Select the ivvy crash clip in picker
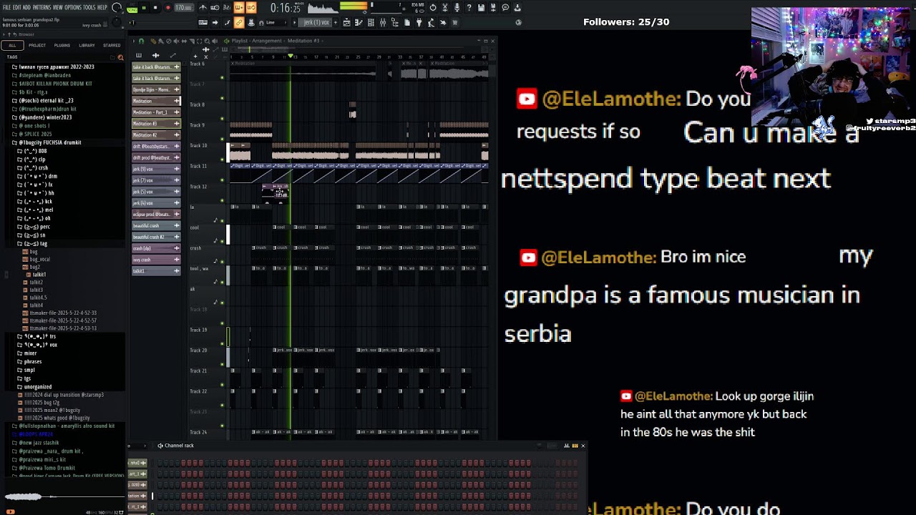 (x=156, y=260)
